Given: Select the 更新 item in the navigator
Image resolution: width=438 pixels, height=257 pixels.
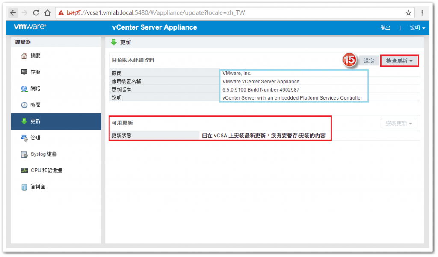Looking at the screenshot, I should tap(56, 121).
